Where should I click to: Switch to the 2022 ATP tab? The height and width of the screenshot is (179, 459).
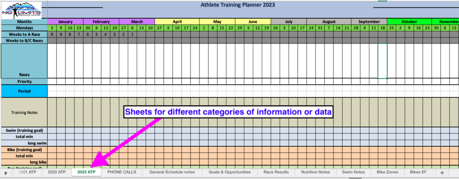pos(57,172)
